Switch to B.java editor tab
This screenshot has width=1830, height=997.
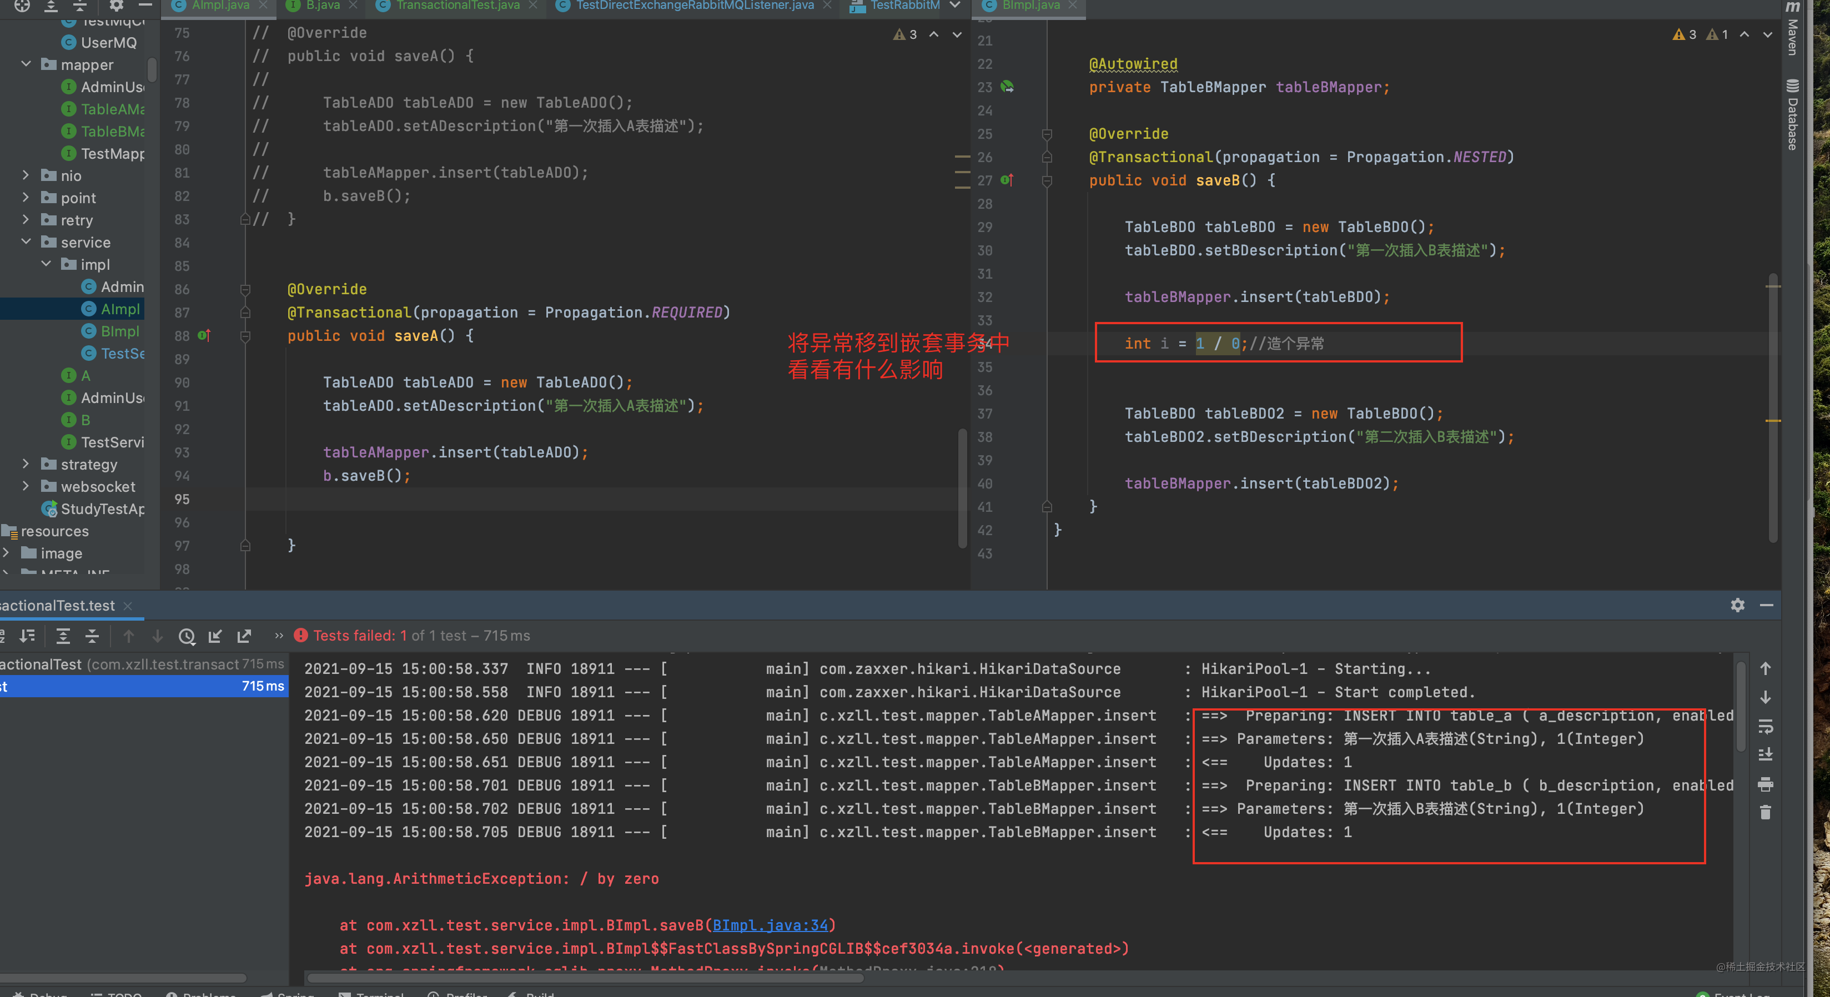point(323,6)
